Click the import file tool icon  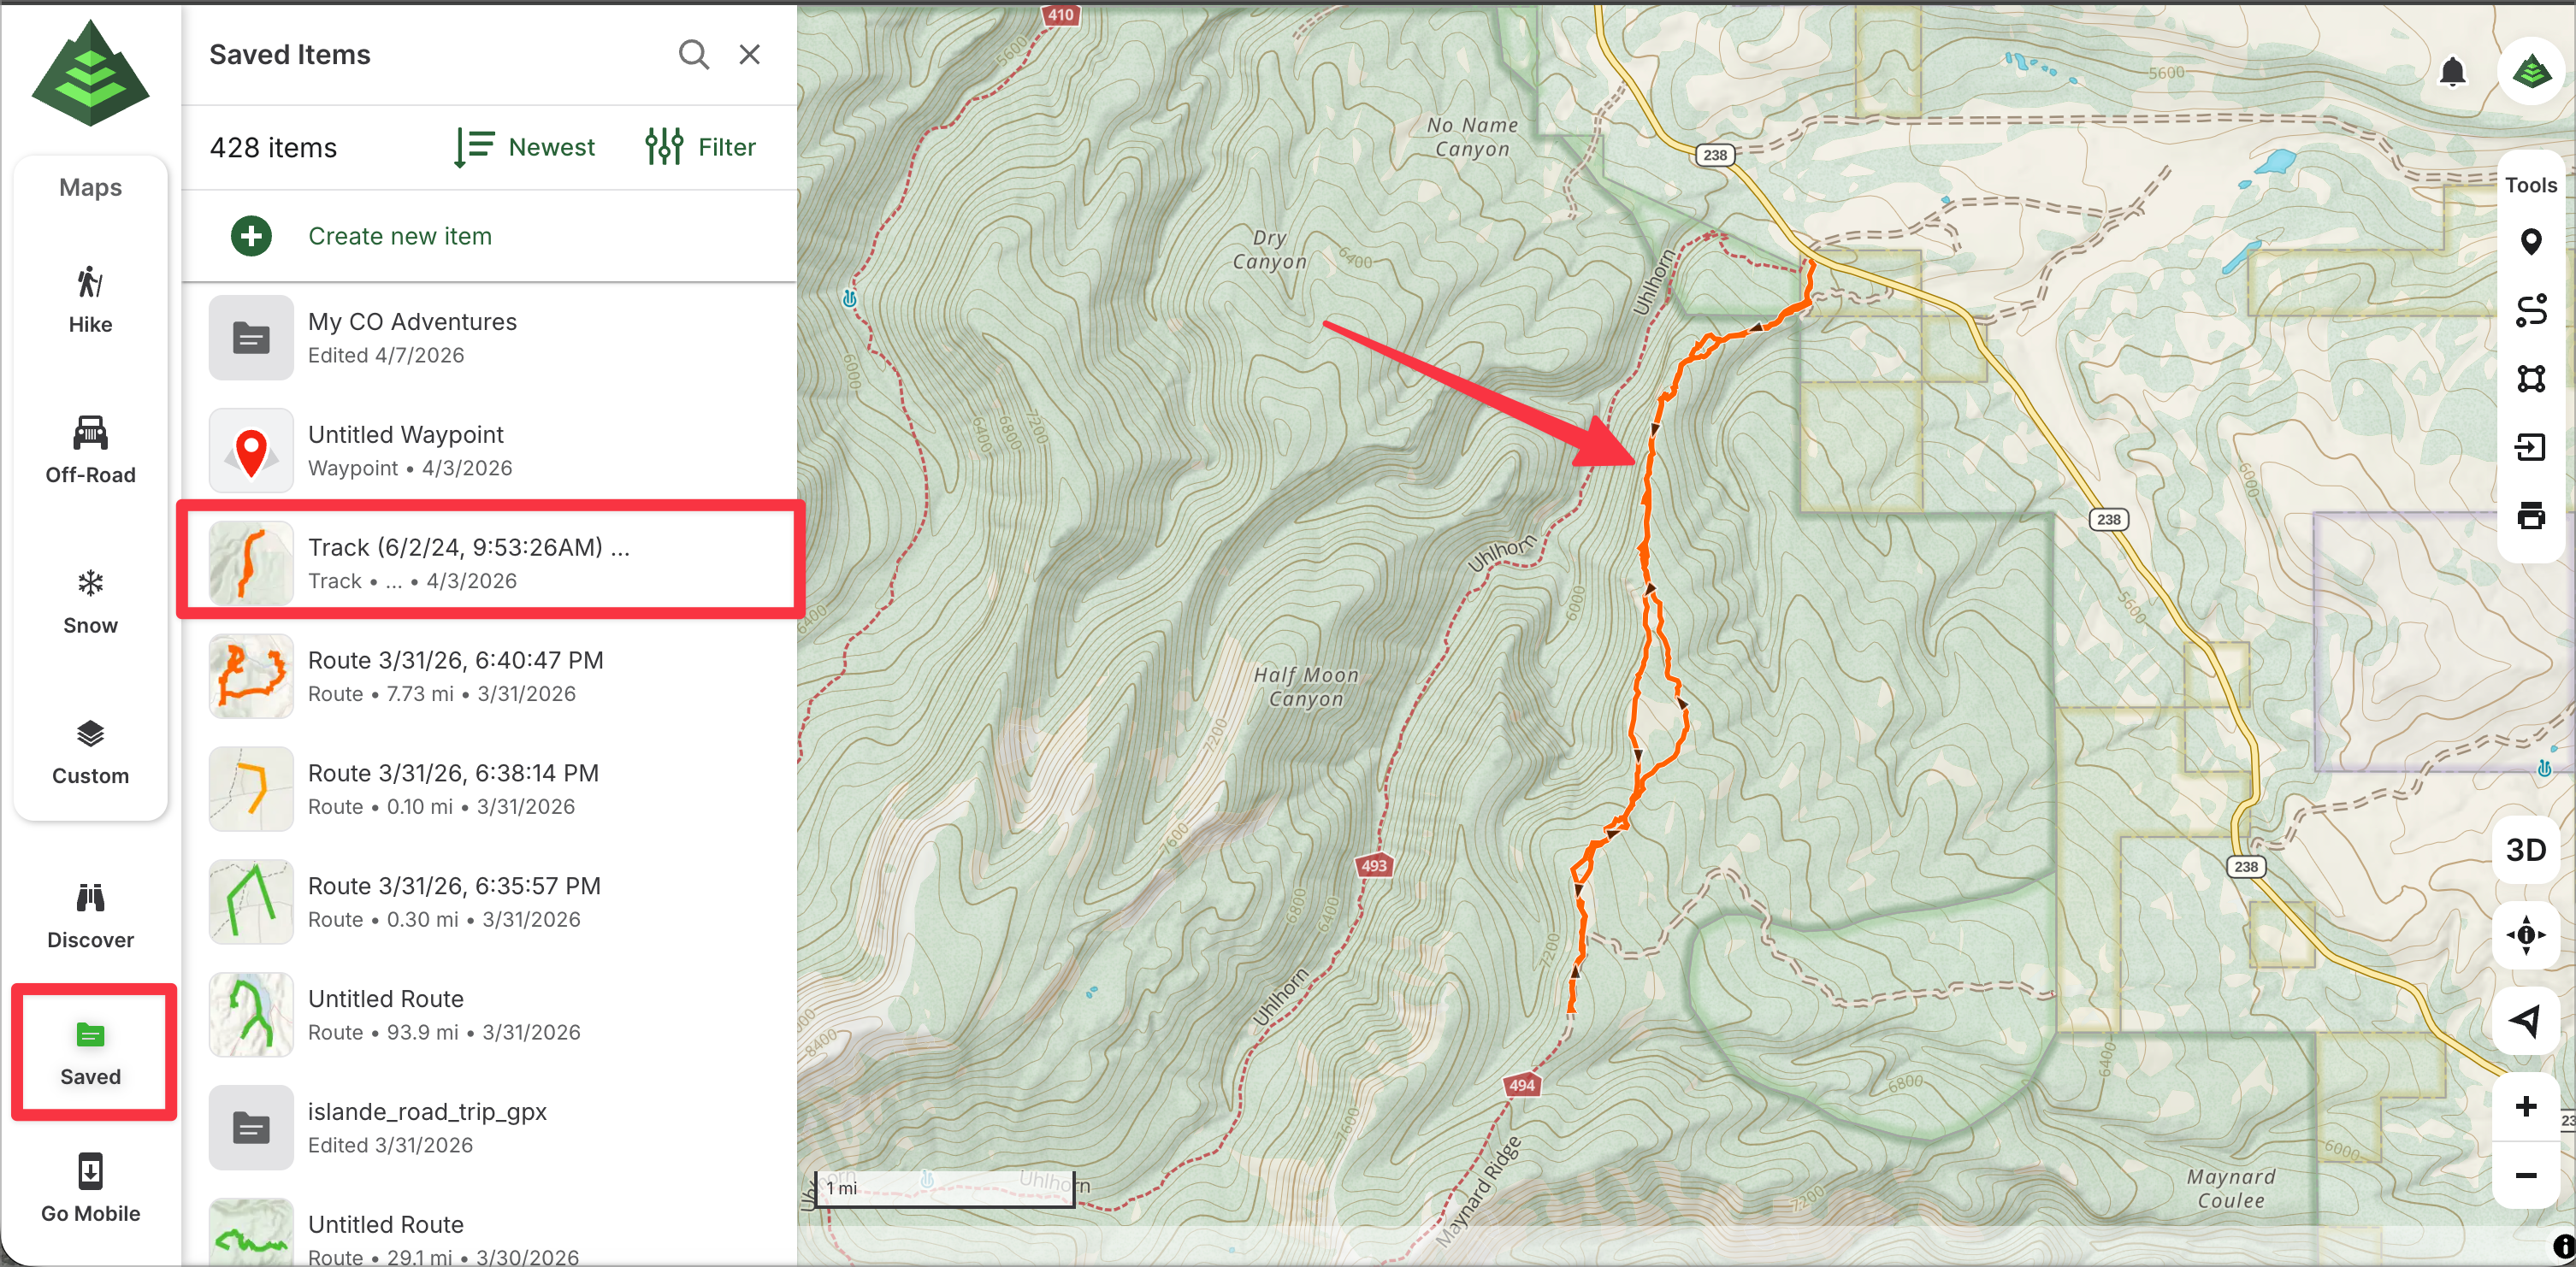(2530, 447)
